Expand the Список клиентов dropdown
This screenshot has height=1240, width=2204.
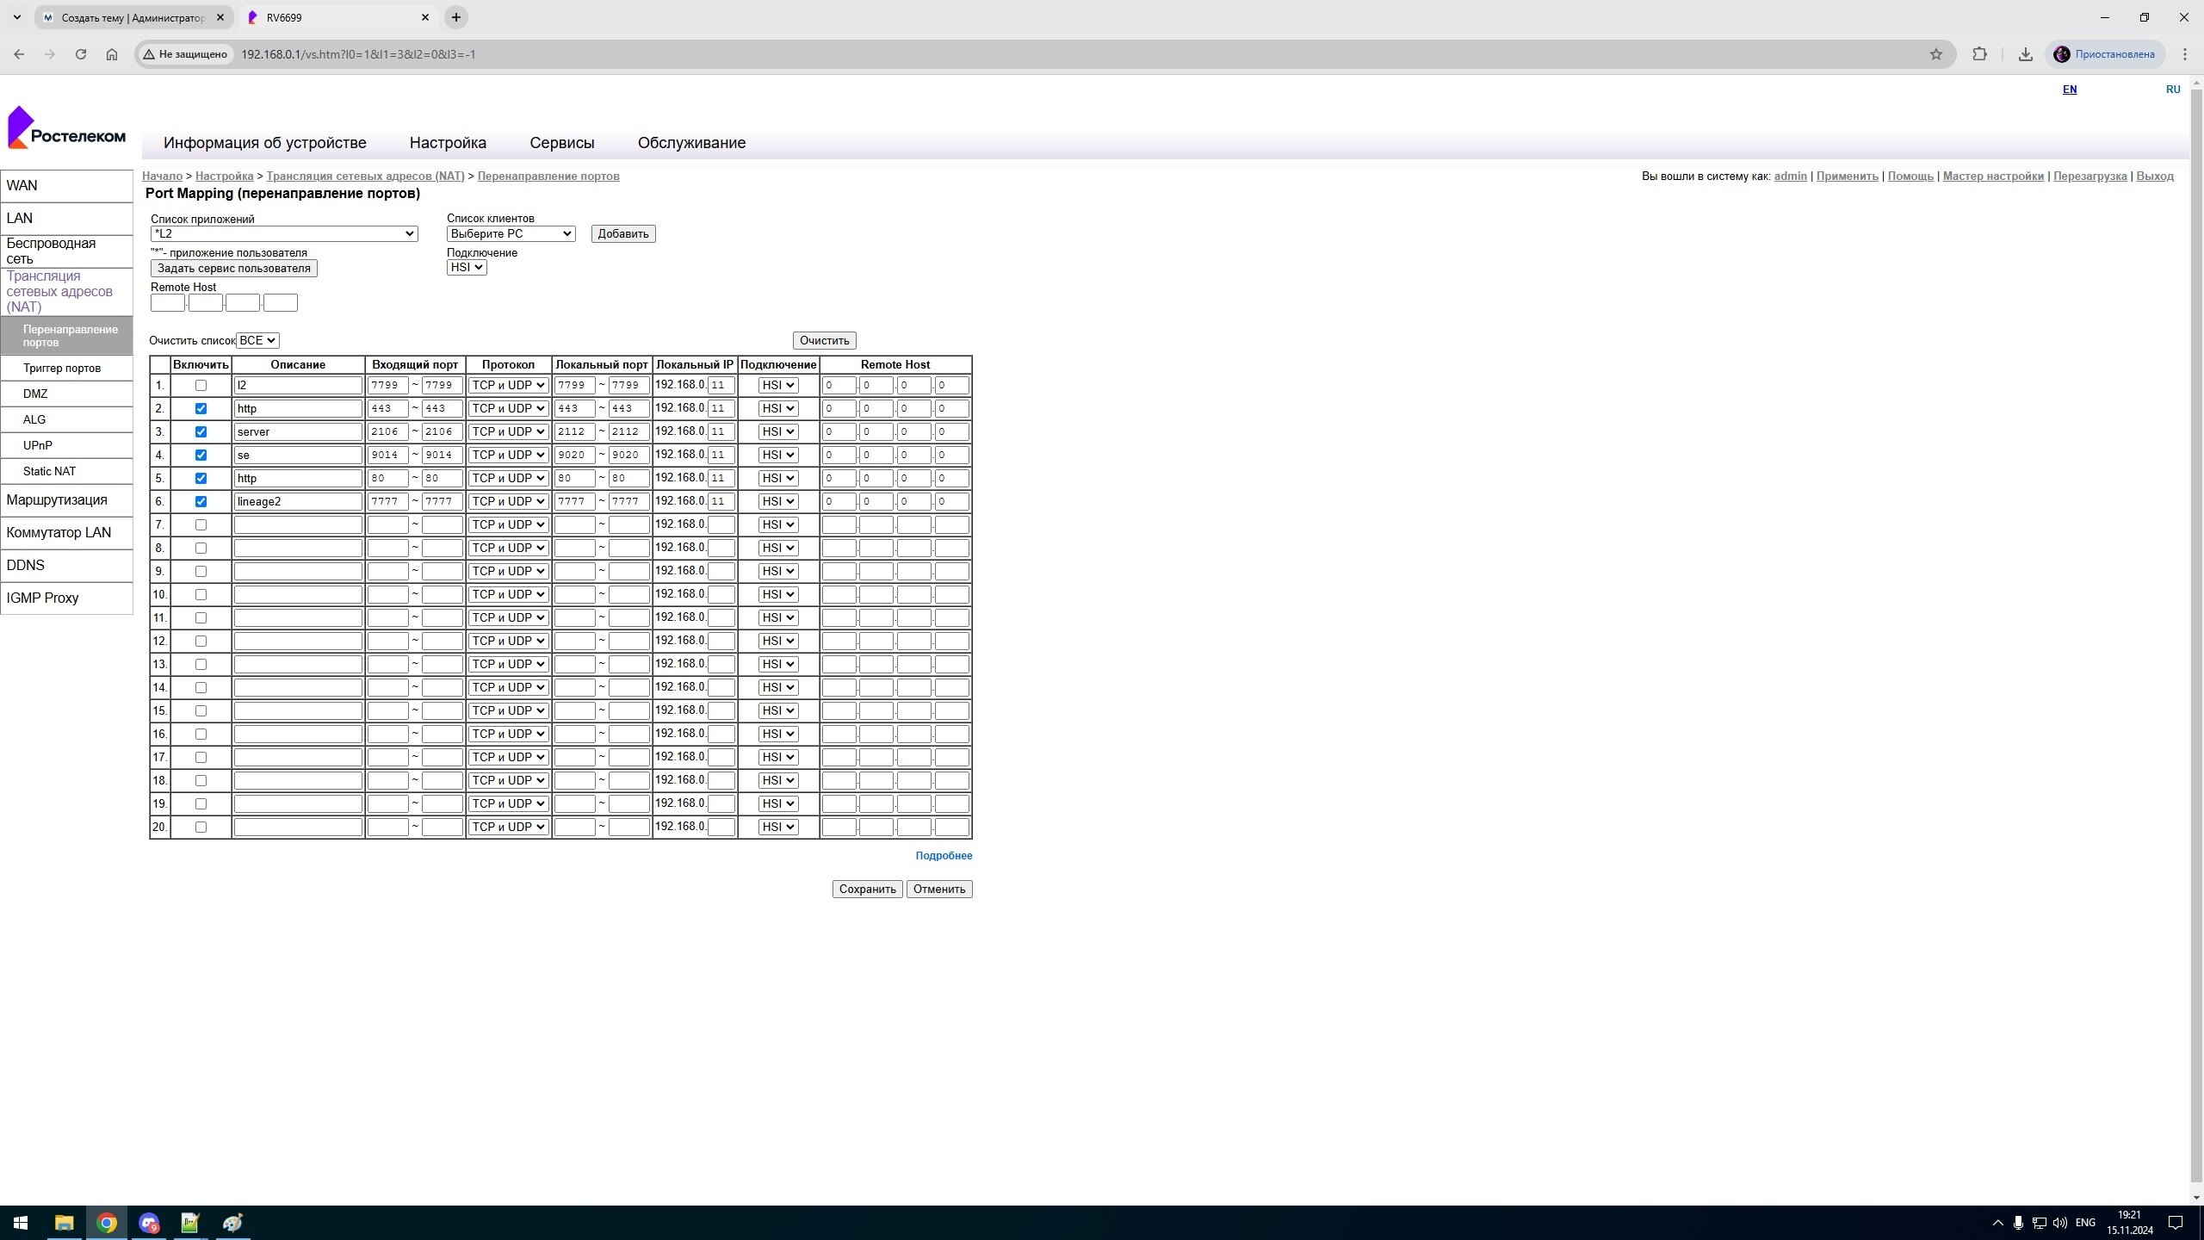pos(511,233)
